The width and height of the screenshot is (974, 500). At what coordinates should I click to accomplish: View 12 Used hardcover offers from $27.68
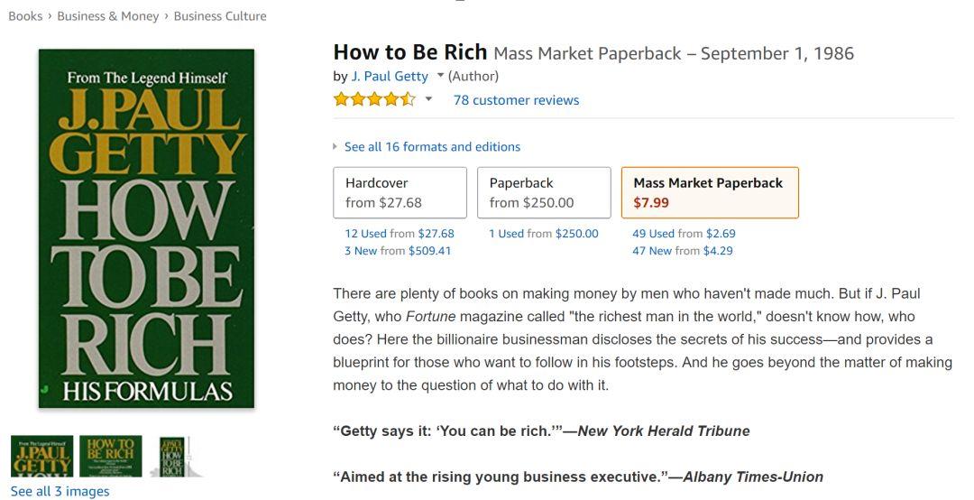(400, 234)
